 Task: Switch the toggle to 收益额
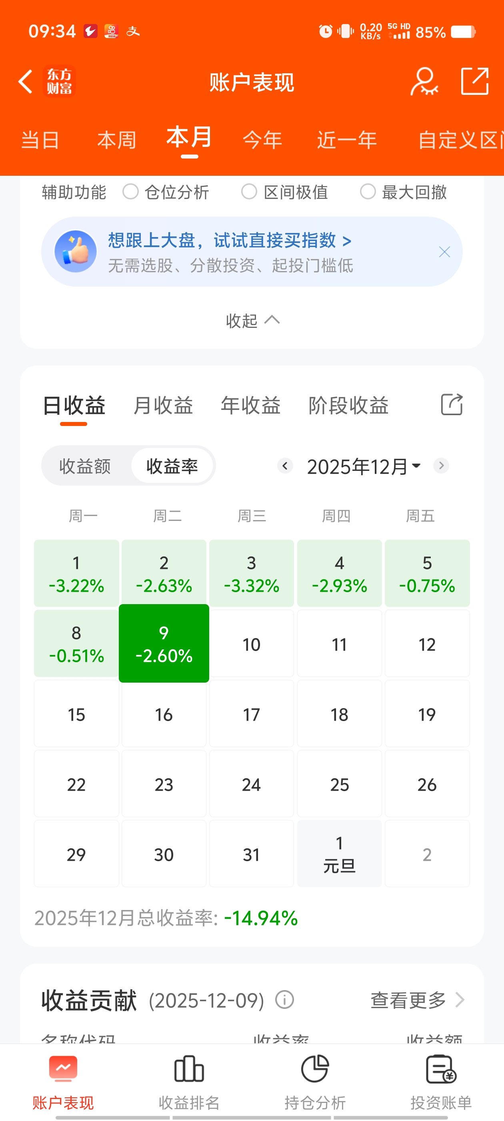tap(85, 466)
